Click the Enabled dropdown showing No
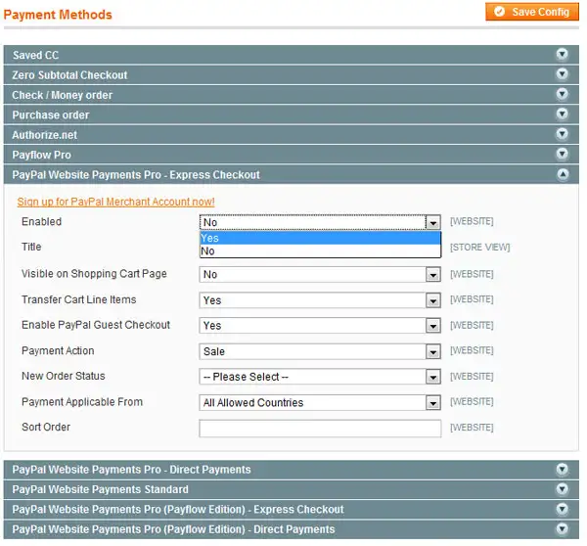 click(x=320, y=222)
